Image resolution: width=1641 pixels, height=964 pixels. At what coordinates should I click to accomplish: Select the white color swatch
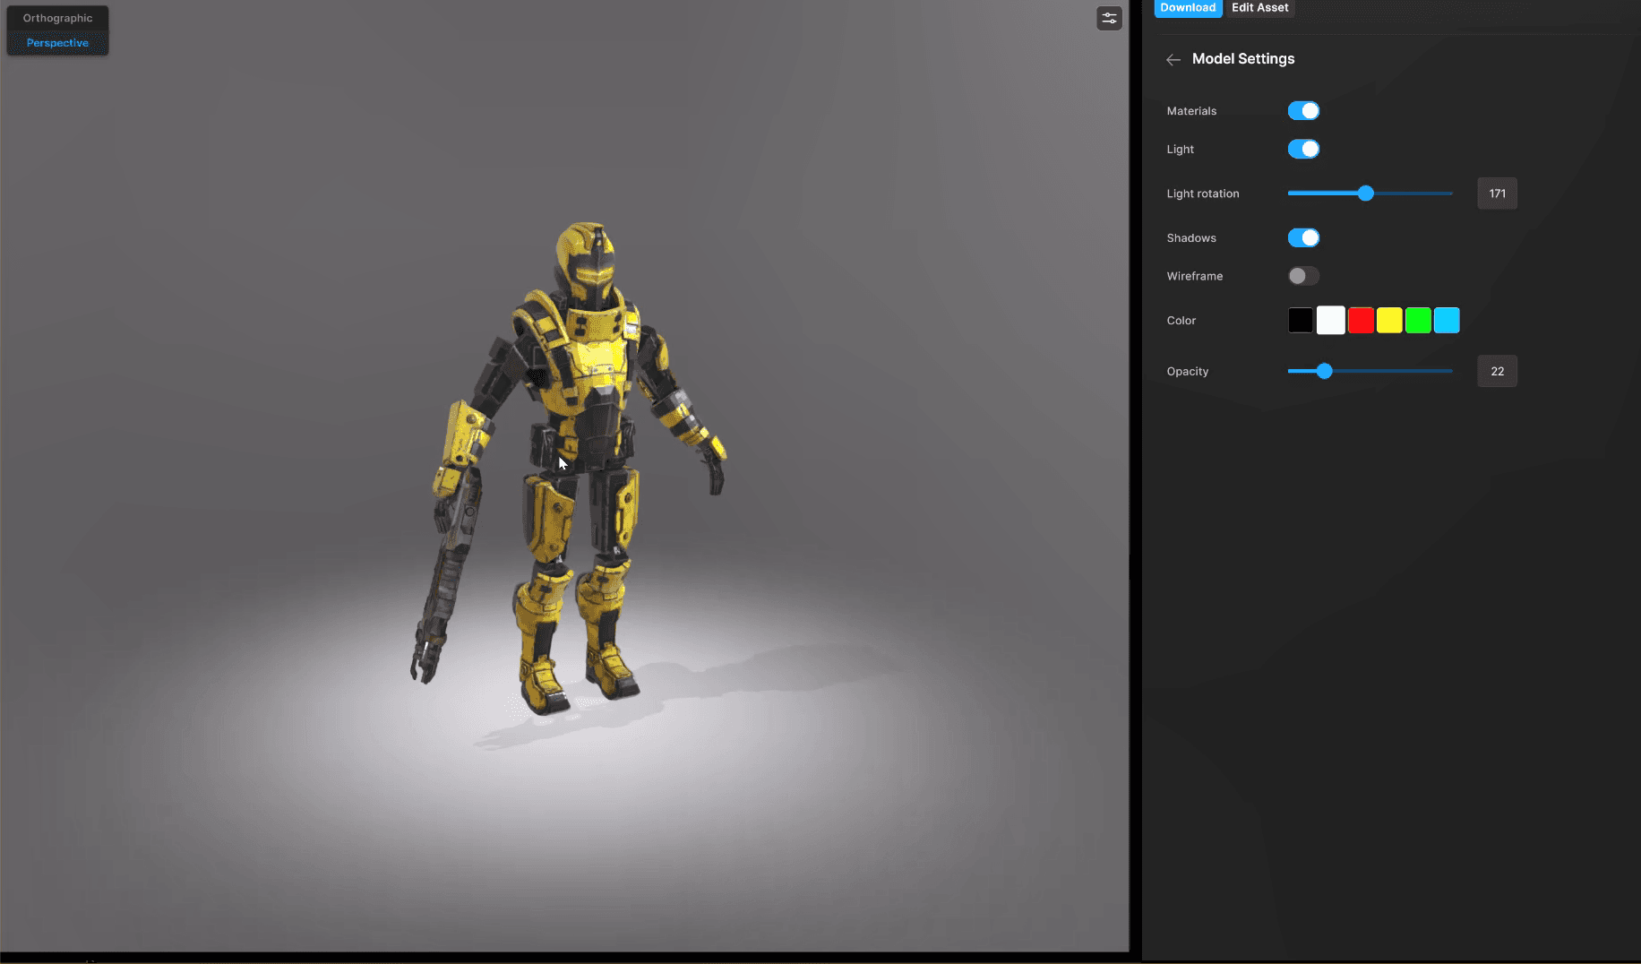click(1330, 320)
